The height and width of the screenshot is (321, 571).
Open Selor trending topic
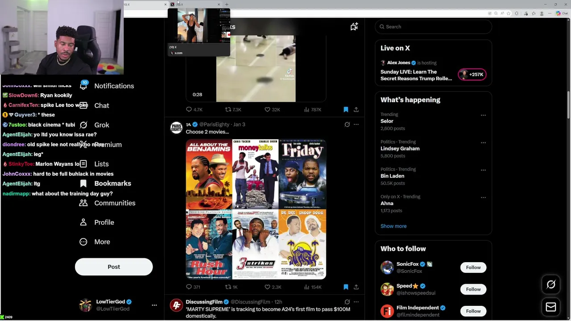click(x=387, y=121)
